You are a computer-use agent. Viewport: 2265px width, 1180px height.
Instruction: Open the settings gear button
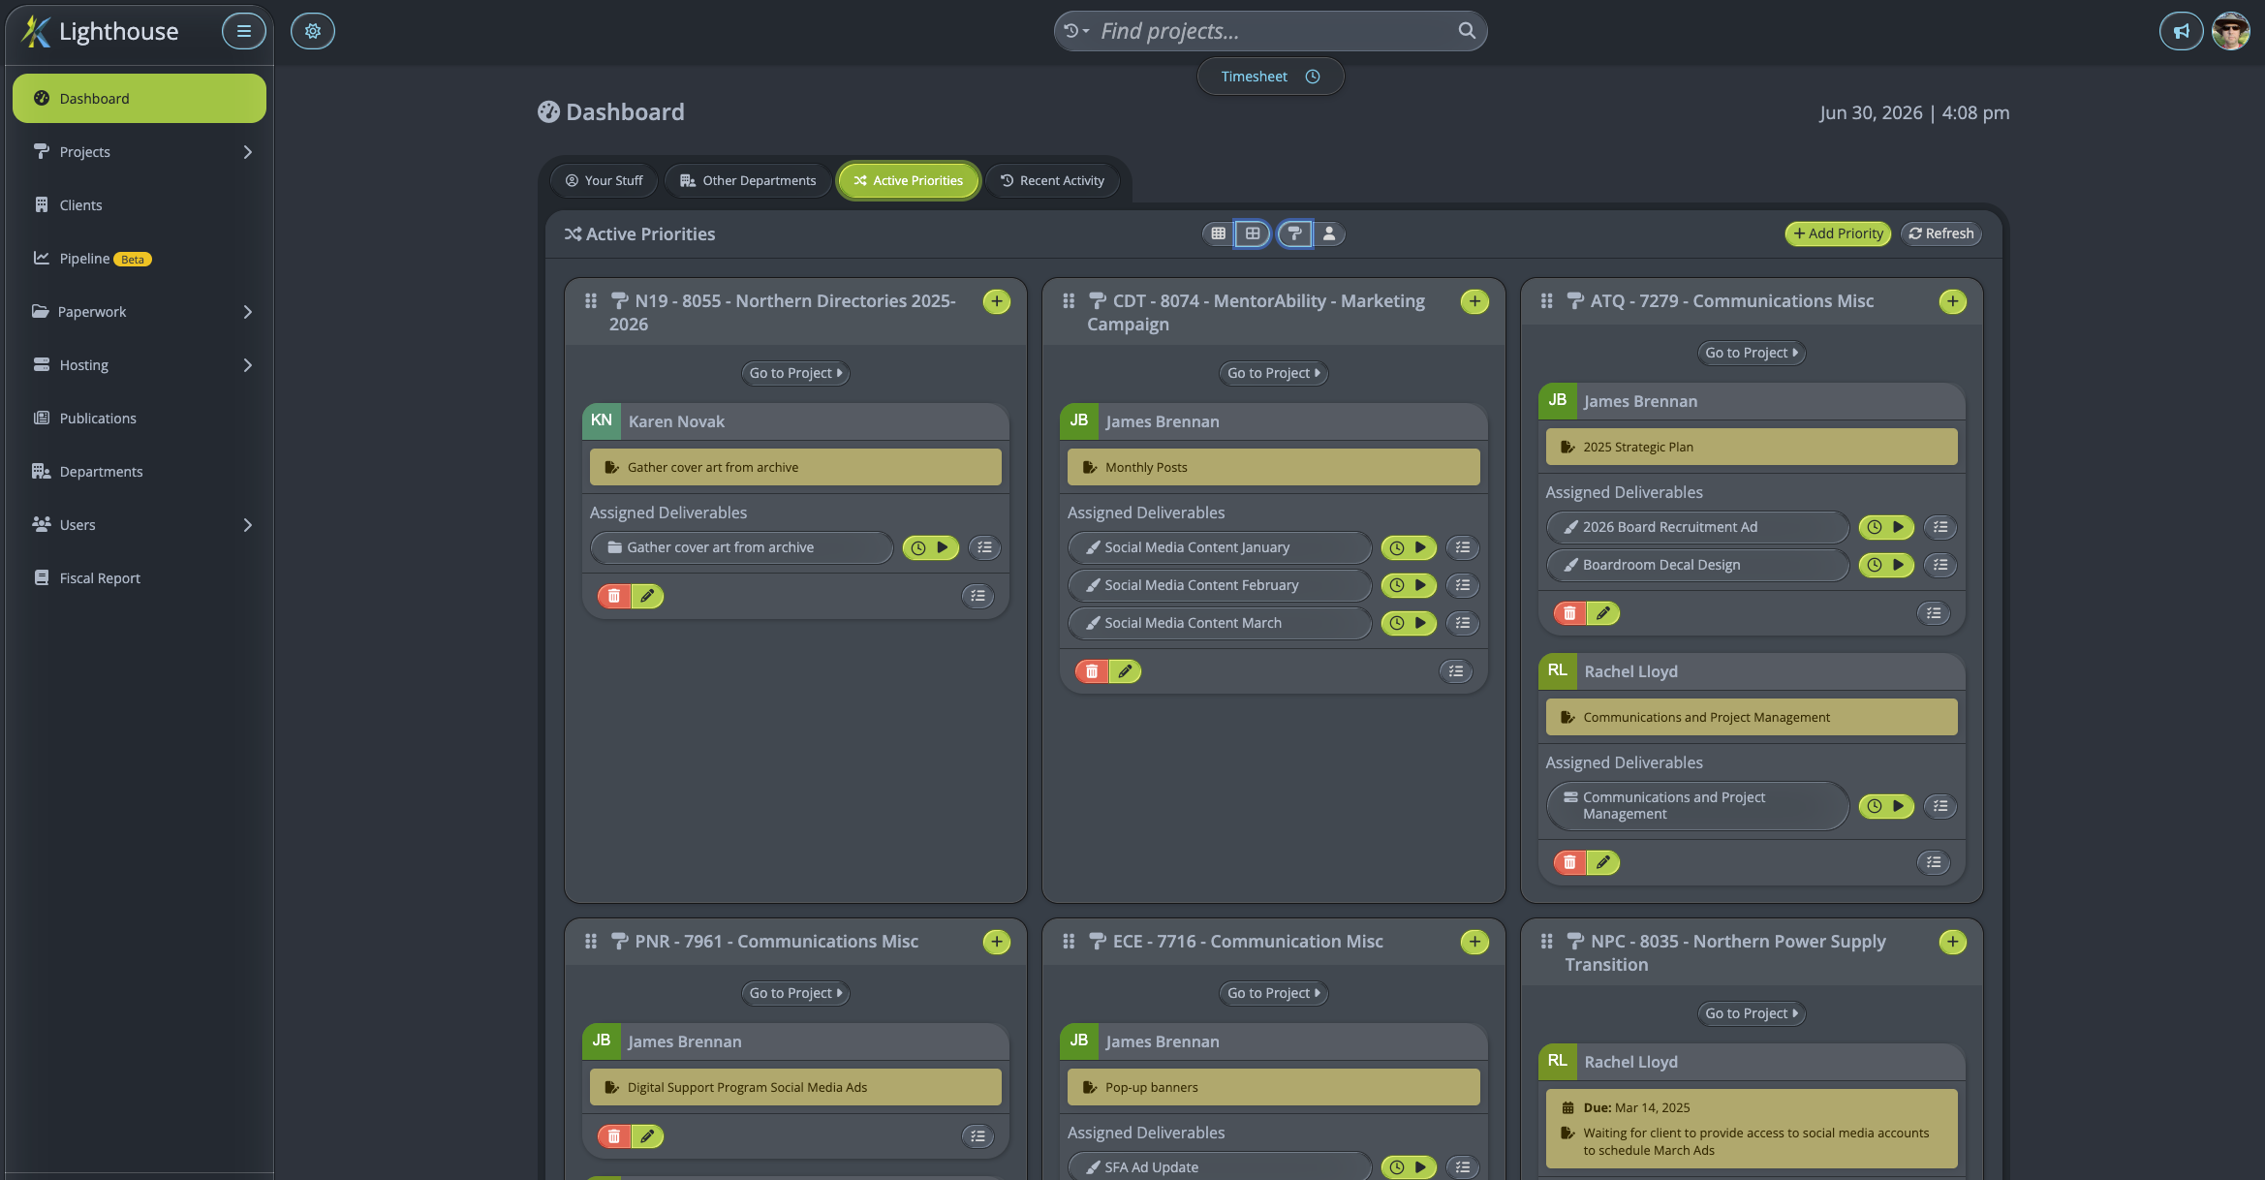tap(312, 31)
